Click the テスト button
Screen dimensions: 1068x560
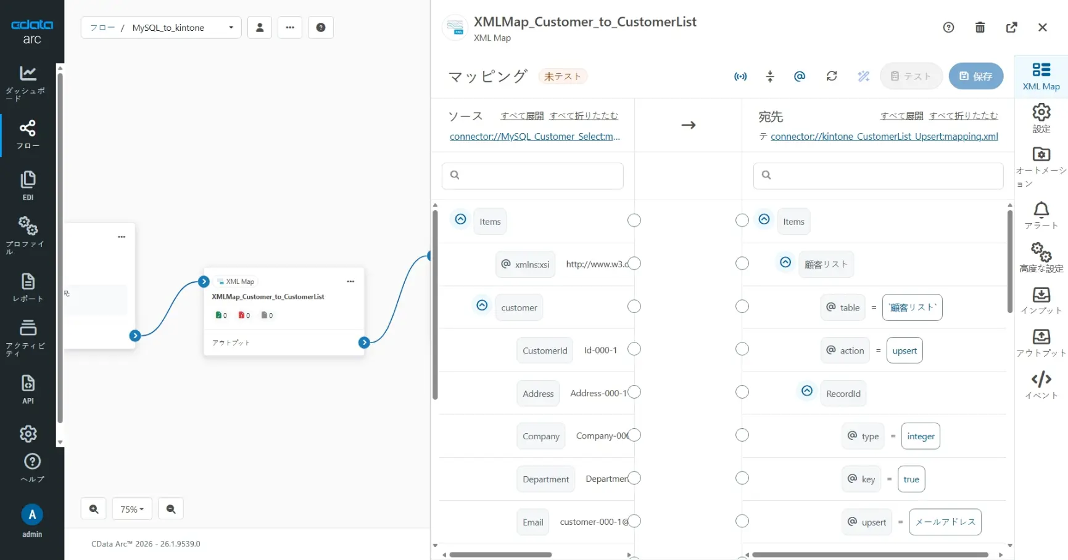pyautogui.click(x=911, y=76)
